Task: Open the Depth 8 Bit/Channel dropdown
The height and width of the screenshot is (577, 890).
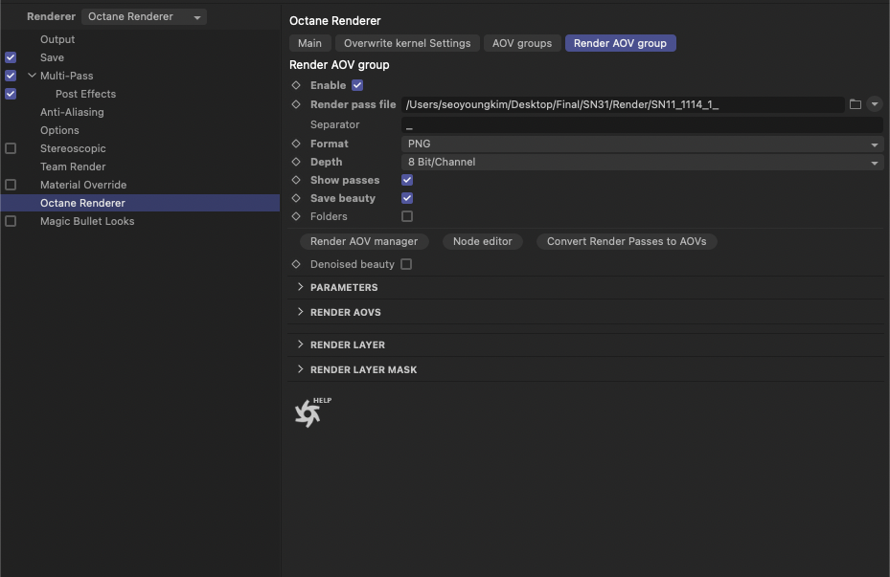Action: coord(642,162)
